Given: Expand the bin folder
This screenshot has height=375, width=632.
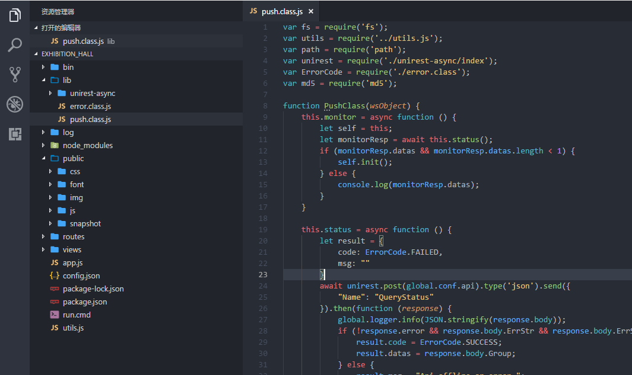Looking at the screenshot, I should (x=68, y=67).
